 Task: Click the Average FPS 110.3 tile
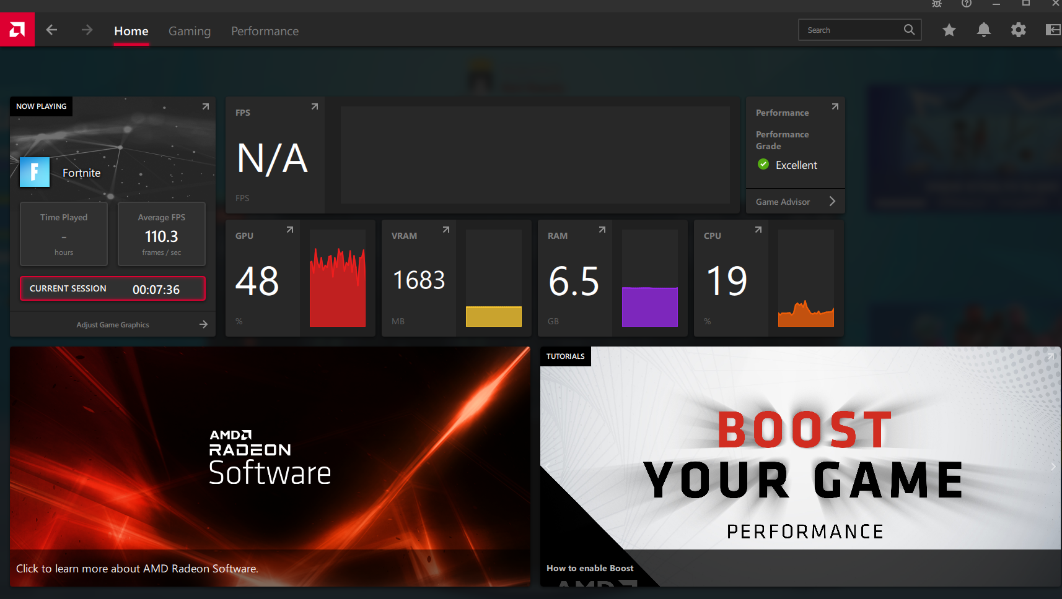pos(162,234)
